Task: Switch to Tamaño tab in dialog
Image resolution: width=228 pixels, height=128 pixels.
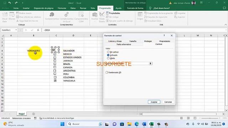Action: click(x=133, y=41)
